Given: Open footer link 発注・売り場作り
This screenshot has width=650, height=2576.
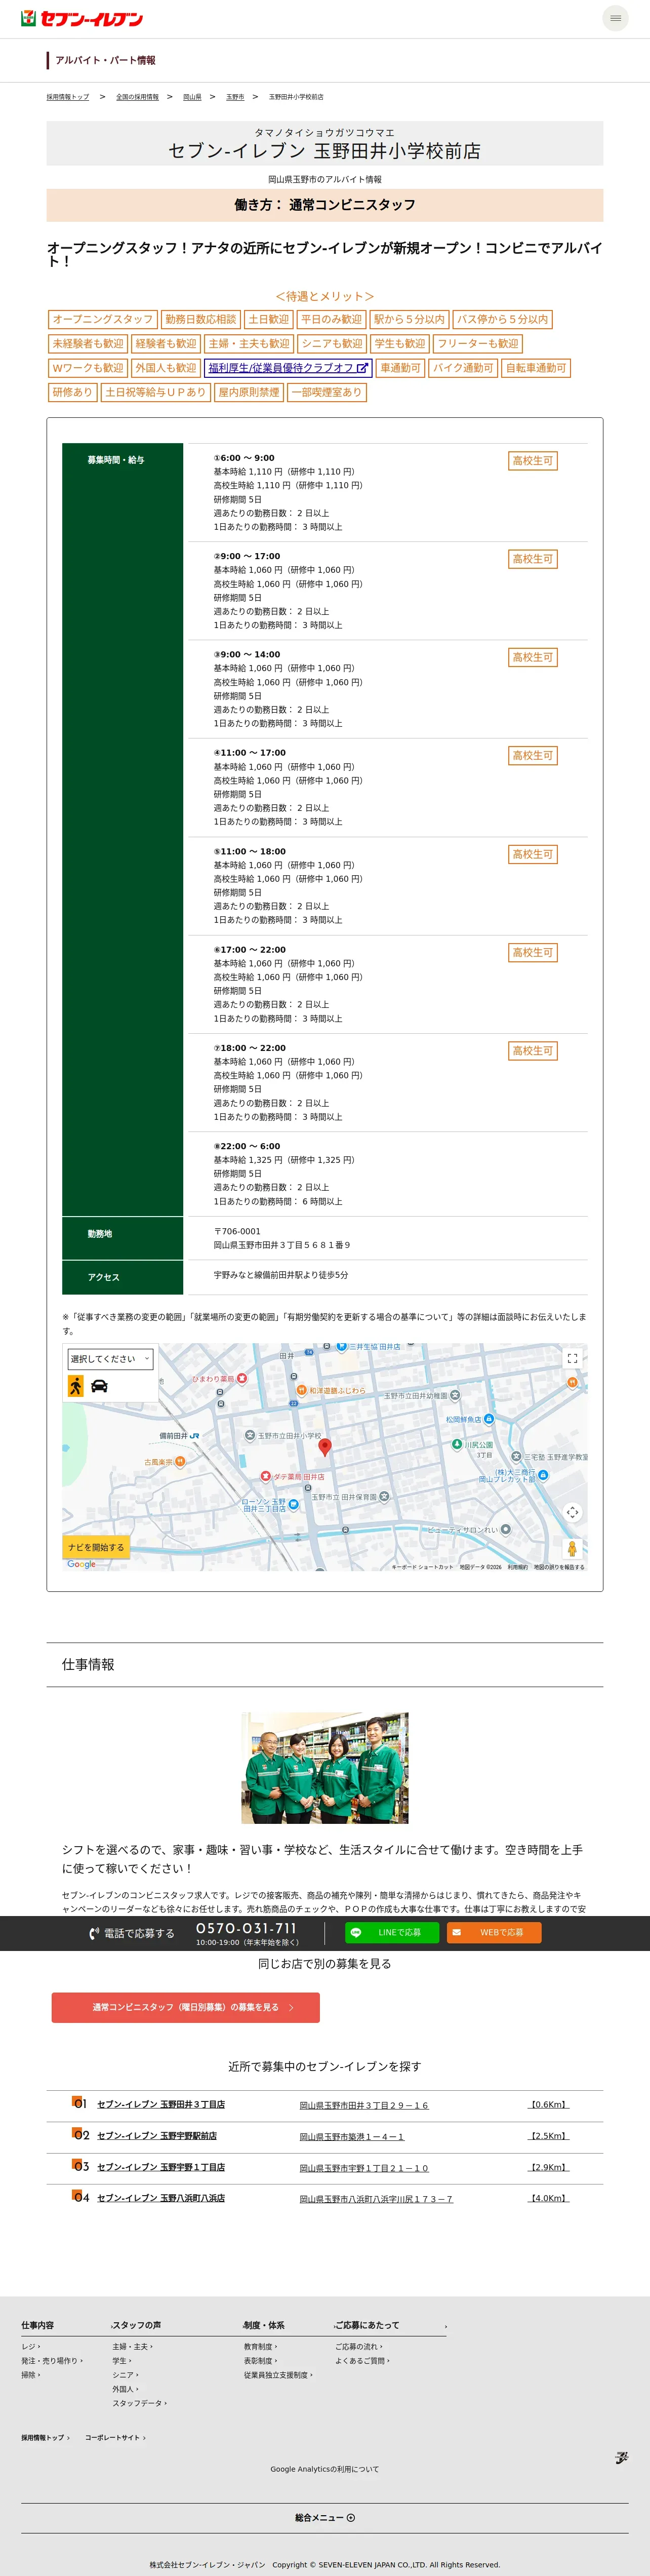Looking at the screenshot, I should (52, 2360).
